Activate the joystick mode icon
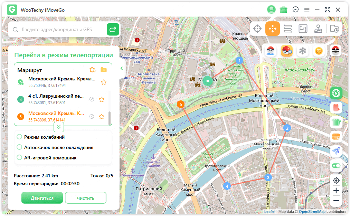This screenshot has height=216, width=350. (318, 29)
